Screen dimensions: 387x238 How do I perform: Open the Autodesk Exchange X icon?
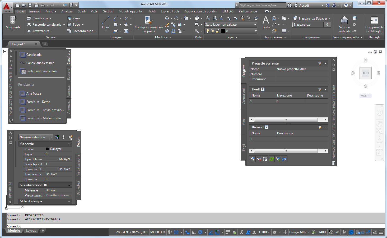tap(328, 5)
